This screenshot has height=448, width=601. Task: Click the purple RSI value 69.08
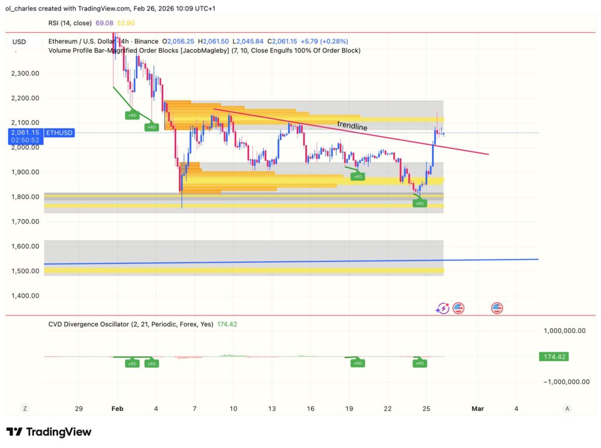(104, 23)
